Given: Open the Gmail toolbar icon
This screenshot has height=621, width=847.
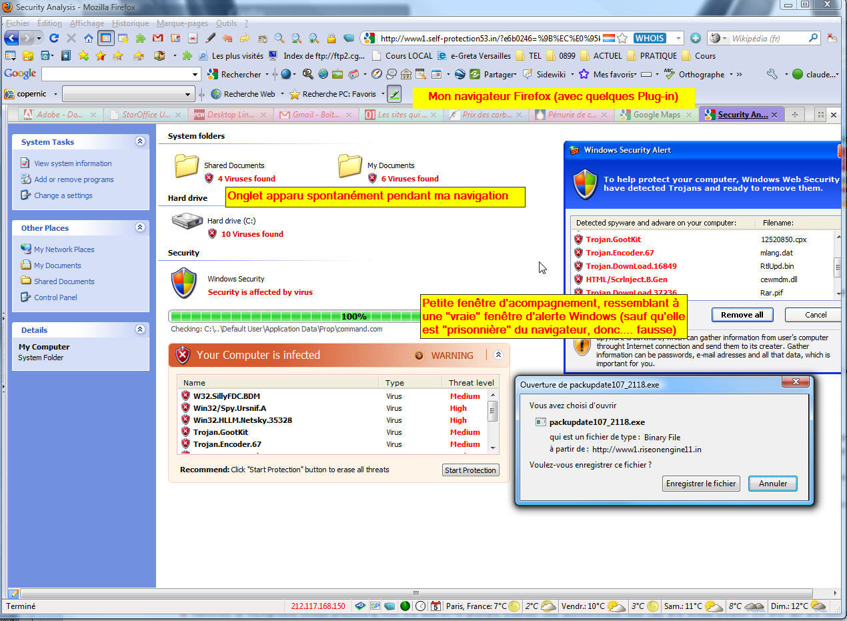Looking at the screenshot, I should [x=157, y=38].
